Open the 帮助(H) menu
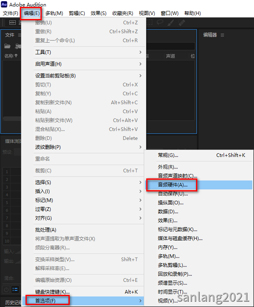Image resolution: width=254 pixels, height=307 pixels. pyautogui.click(x=192, y=13)
